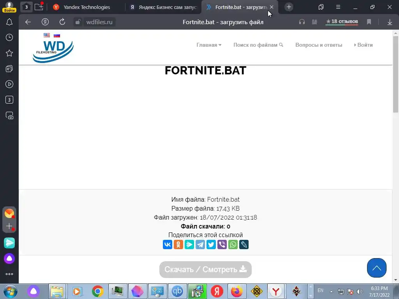
Task: Enable reader mode icon
Action: tap(314, 22)
